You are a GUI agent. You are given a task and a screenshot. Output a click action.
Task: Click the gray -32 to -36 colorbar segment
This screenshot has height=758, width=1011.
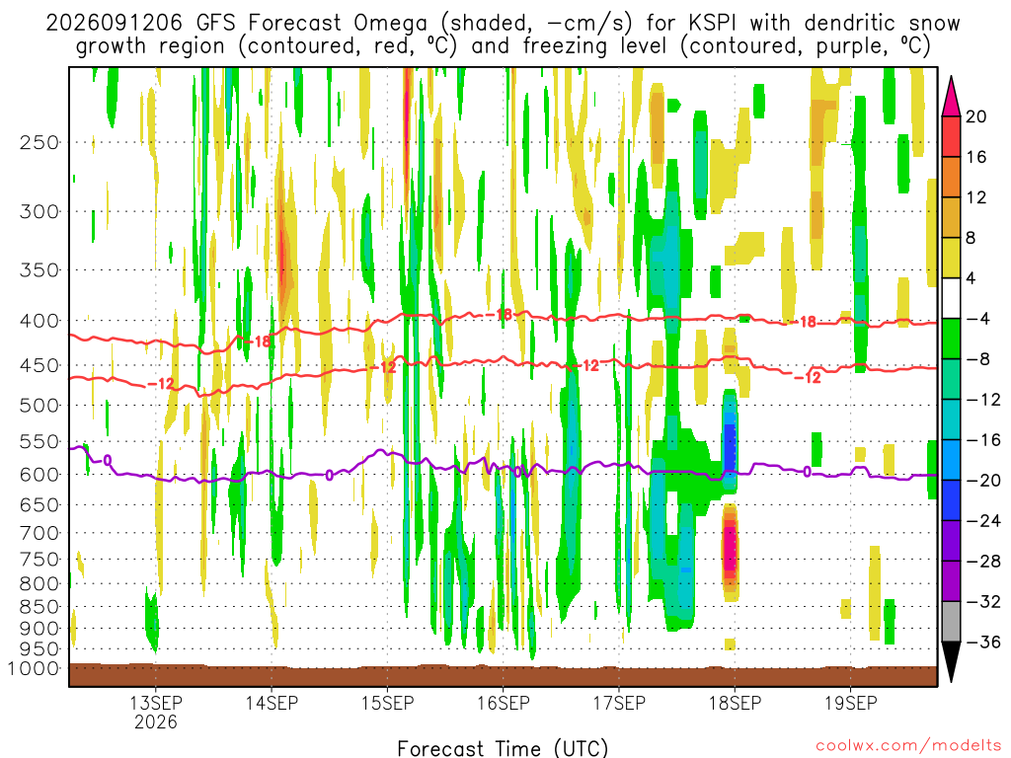[x=951, y=622]
